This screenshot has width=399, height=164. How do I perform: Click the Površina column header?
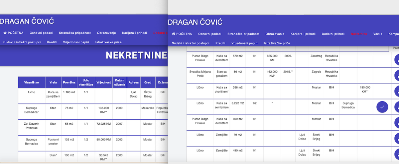(x=69, y=82)
